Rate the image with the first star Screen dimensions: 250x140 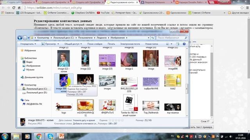click(110, 120)
